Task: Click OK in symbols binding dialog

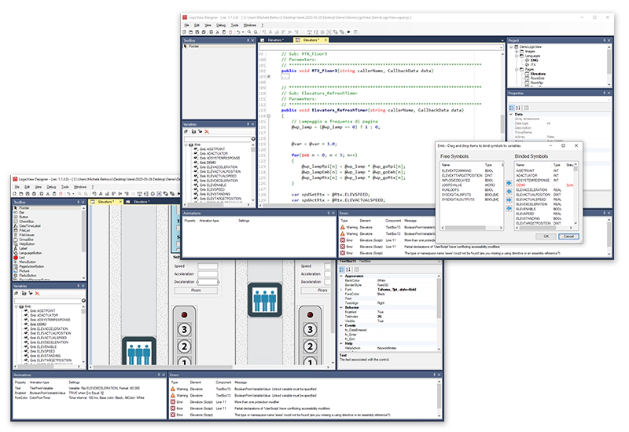Action: tap(546, 237)
